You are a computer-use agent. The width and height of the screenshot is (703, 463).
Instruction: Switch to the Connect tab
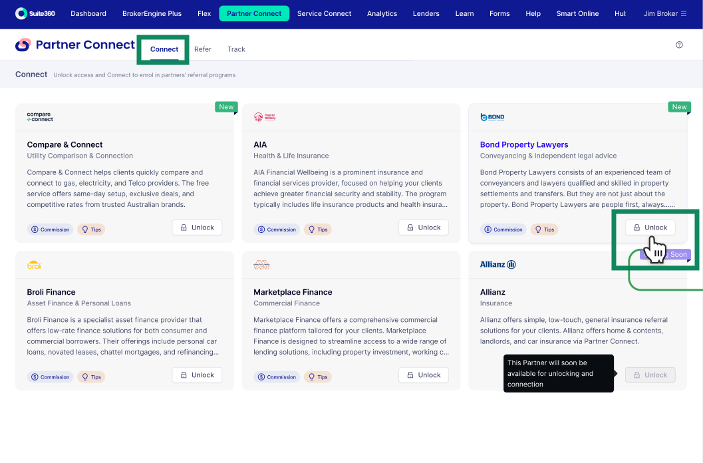click(x=164, y=49)
